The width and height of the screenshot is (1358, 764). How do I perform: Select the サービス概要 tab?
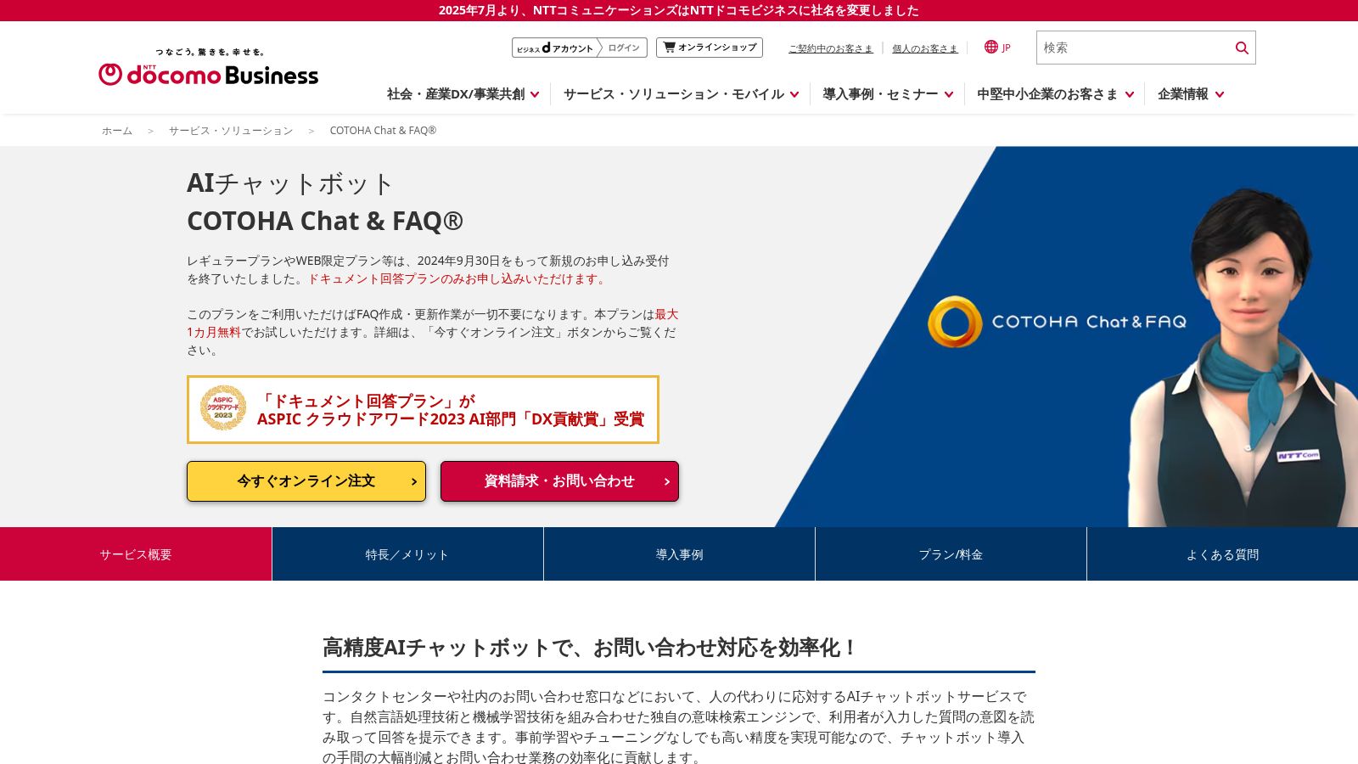pyautogui.click(x=136, y=554)
